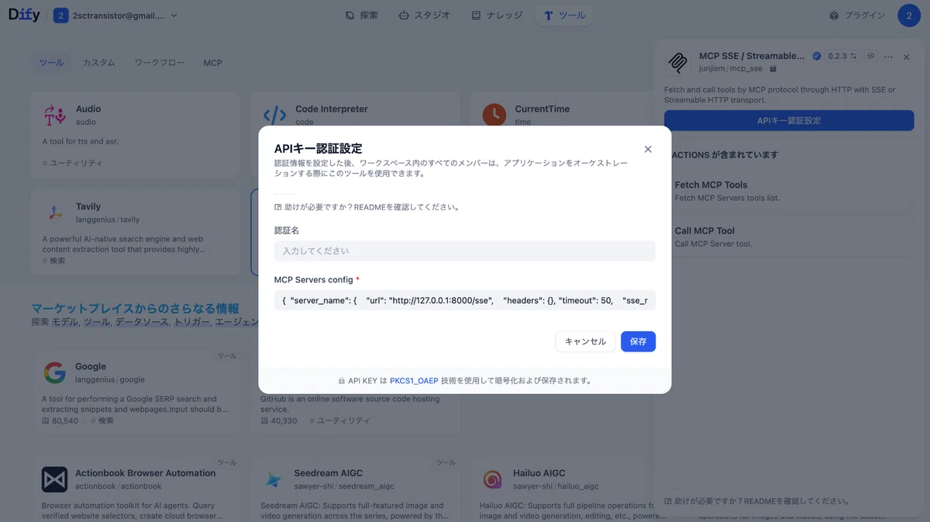Click the verified badge beside MCP SSE
This screenshot has width=930, height=522.
coord(817,56)
